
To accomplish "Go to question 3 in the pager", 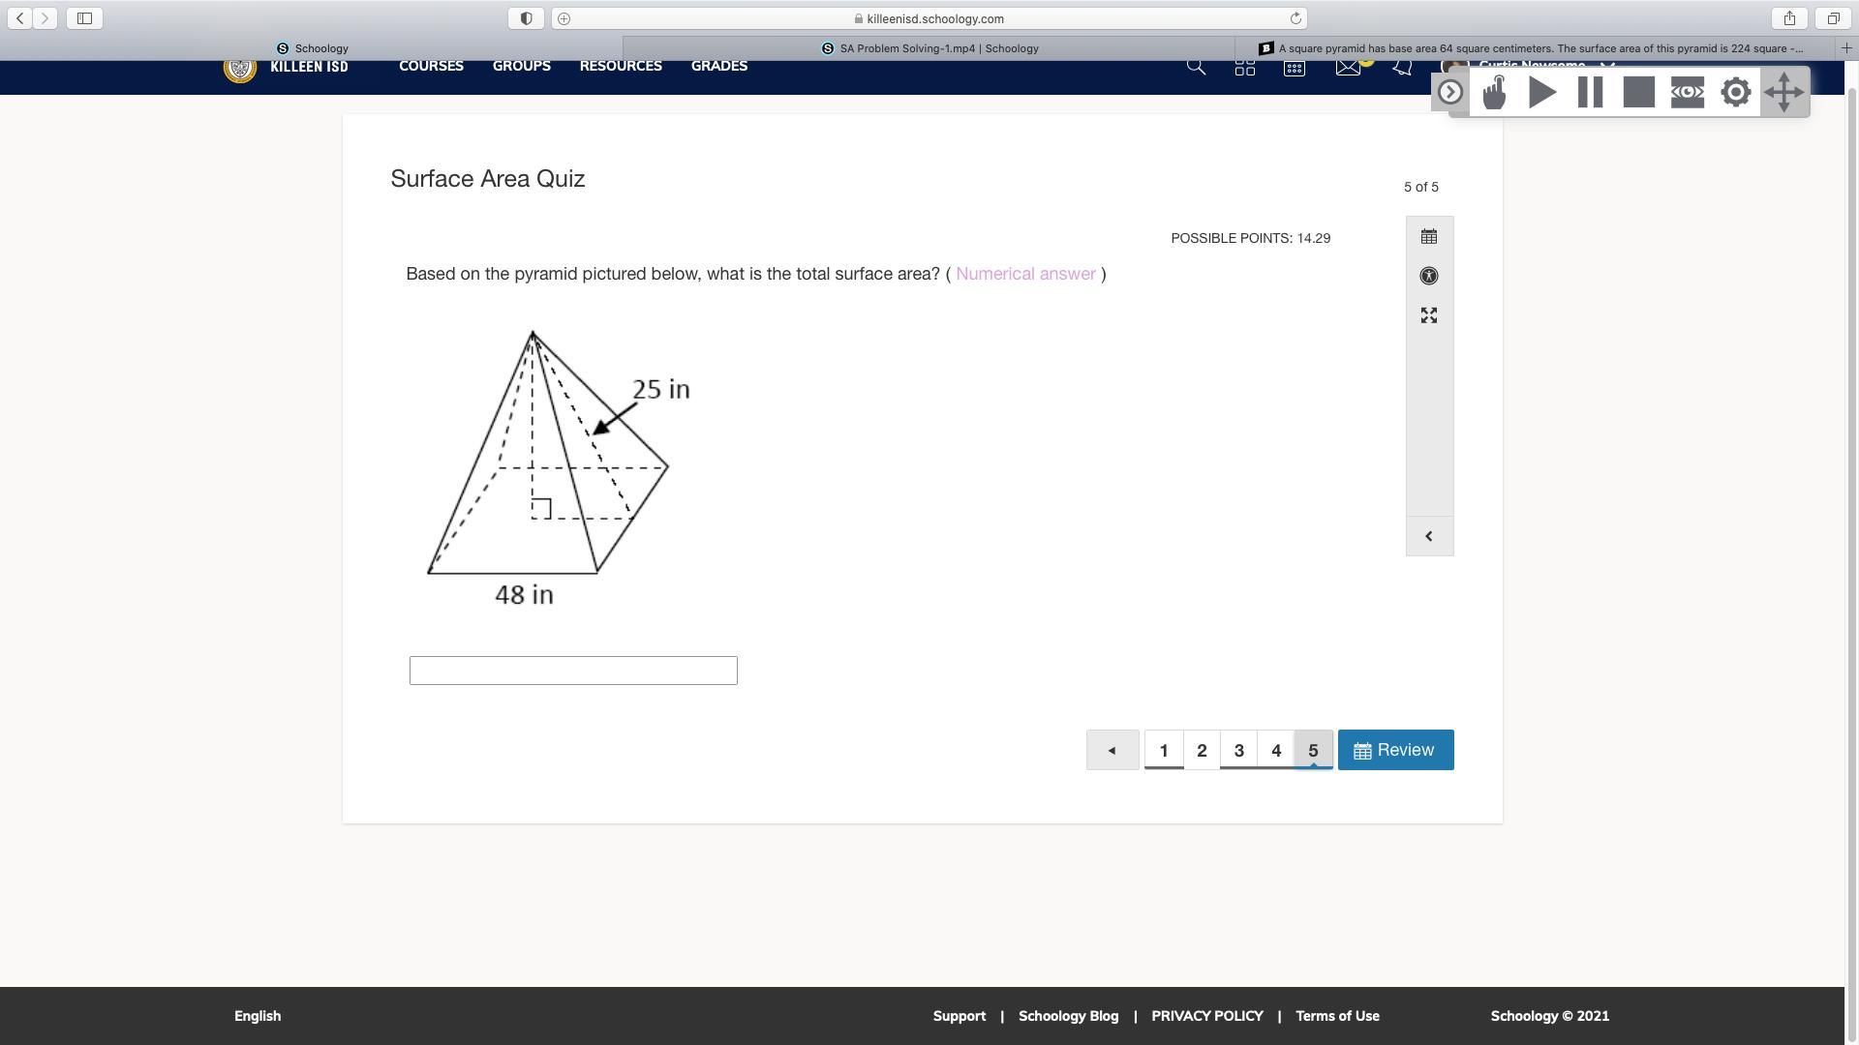I will click(x=1238, y=751).
